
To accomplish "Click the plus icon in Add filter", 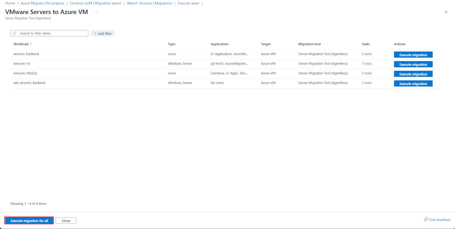I will click(x=95, y=33).
